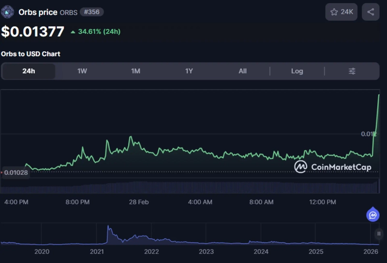
Task: Click the Orbs coin logo
Action: (x=8, y=12)
